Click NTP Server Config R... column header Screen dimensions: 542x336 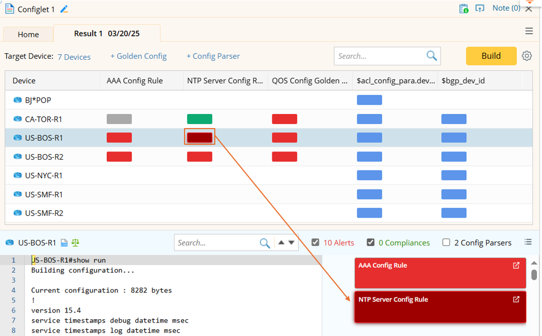tap(225, 81)
